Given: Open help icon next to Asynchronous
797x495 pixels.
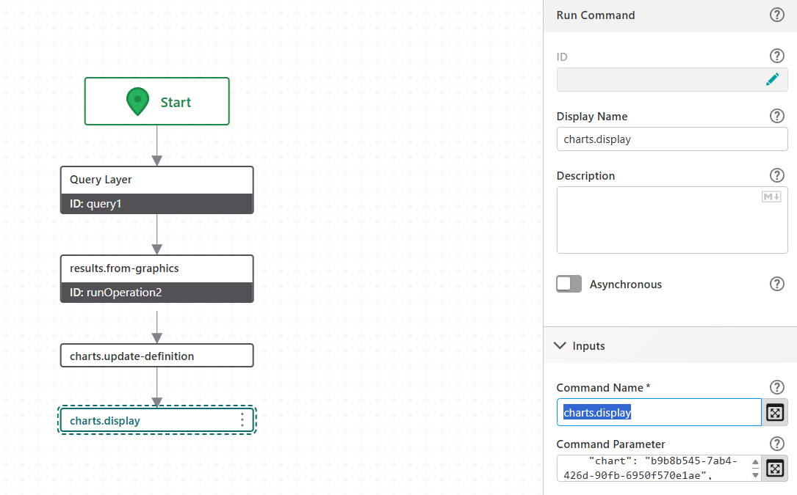Looking at the screenshot, I should (776, 285).
